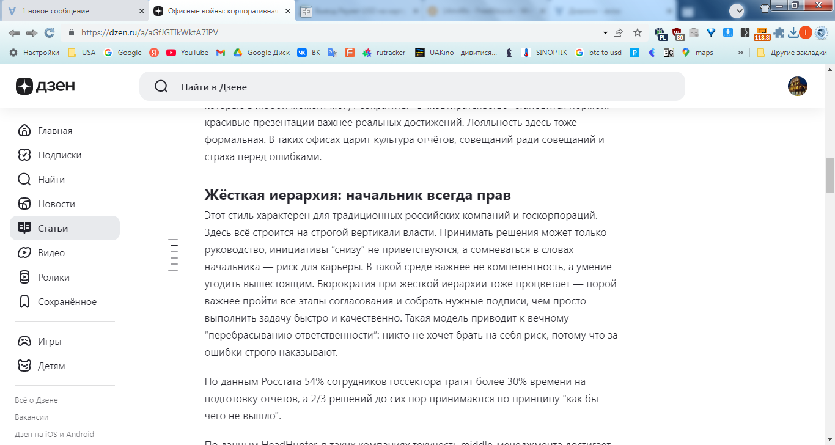This screenshot has height=445, width=835.
Task: Open the blue chevron bookmark icon
Action: point(652,53)
